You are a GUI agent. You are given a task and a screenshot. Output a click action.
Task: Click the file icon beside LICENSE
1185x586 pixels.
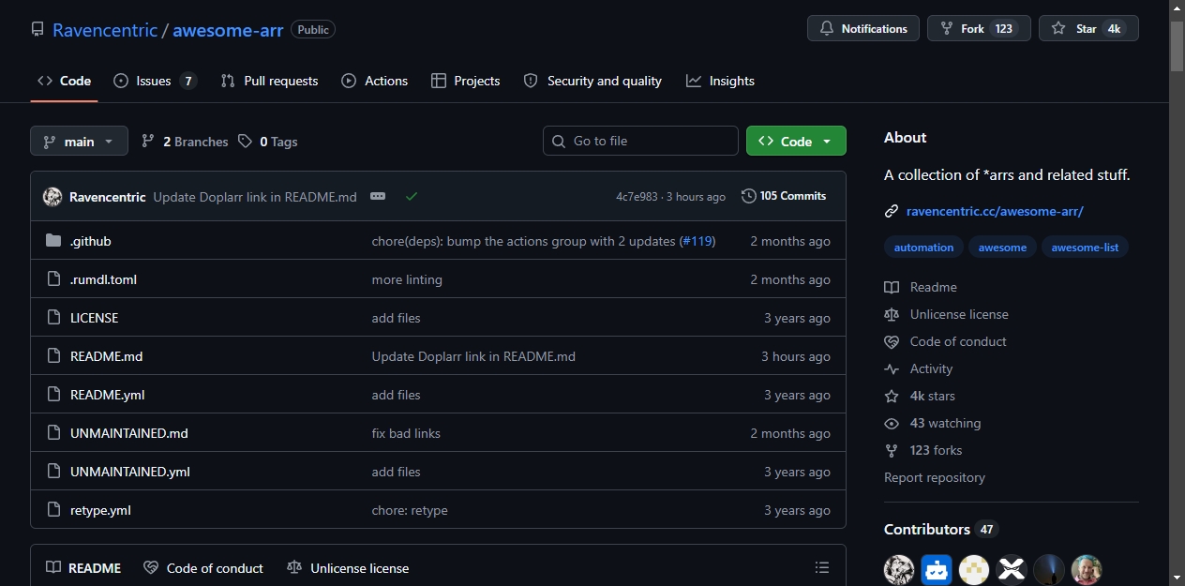[x=53, y=318]
